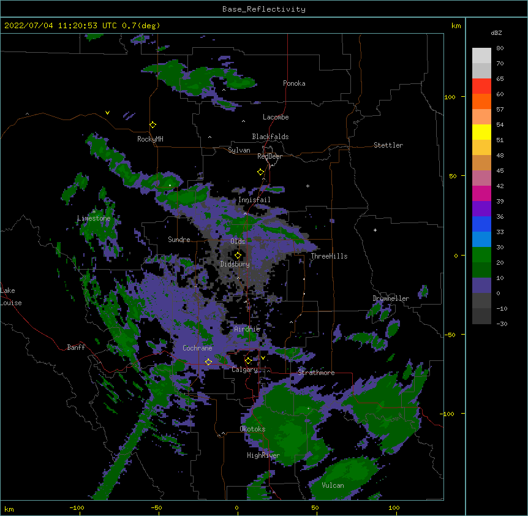Pick the red swatch in the dBZ legend
Viewport: 528px width, 516px height.
tap(481, 86)
